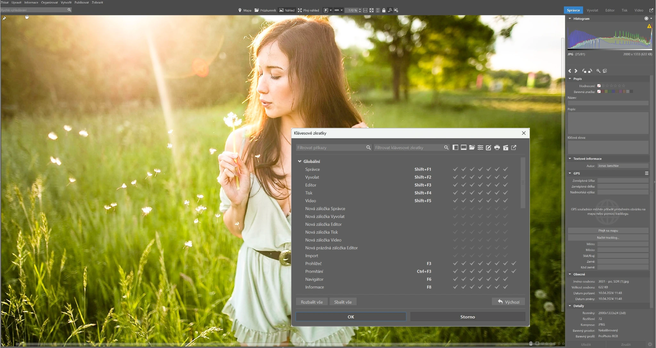
Task: Click the Editor pencil icon in shortcuts dialog
Action: click(488, 148)
